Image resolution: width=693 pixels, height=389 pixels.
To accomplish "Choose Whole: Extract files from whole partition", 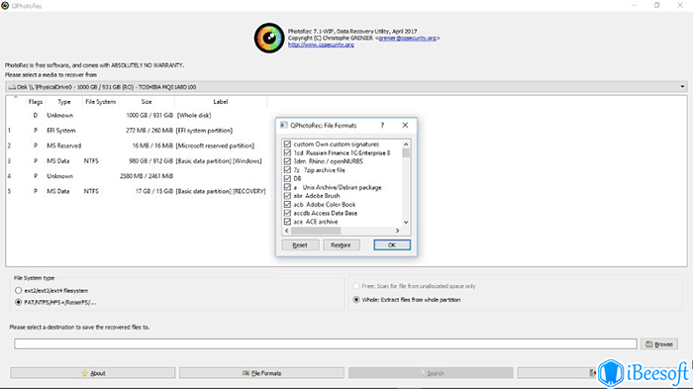I will pyautogui.click(x=356, y=300).
